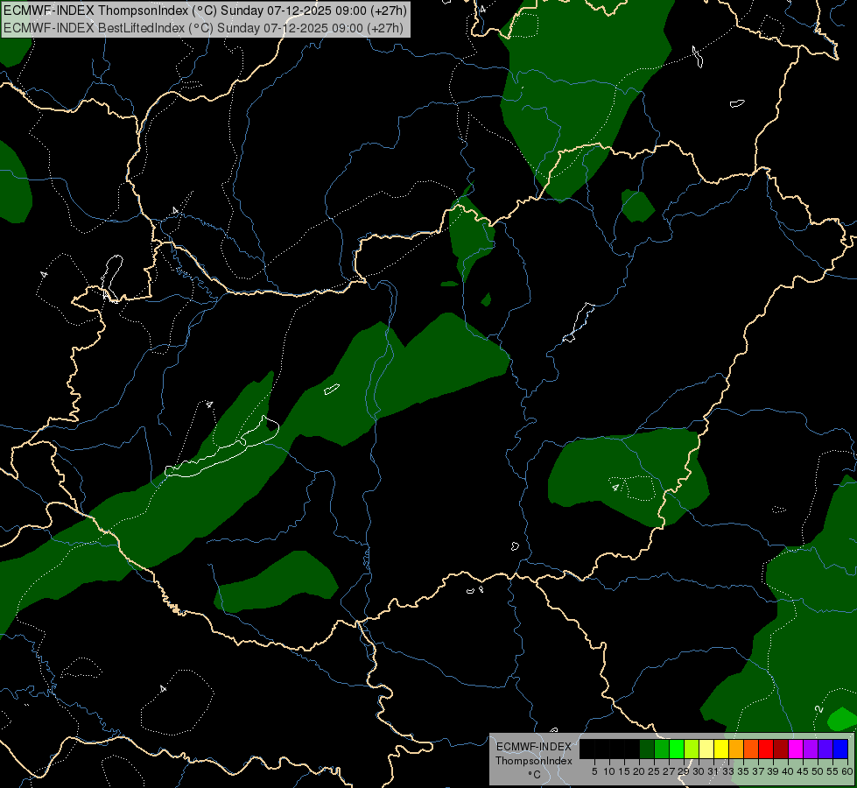Pick the bright green 27–29 legend swatch
Screen dimensions: 857x788
click(678, 749)
